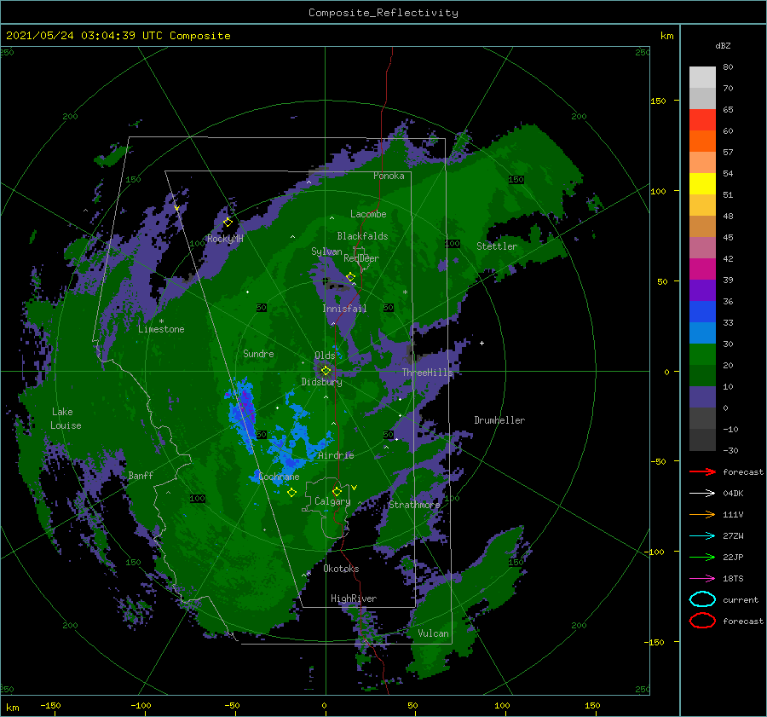Click the 27ZW legend label
Viewport: 767px width, 717px height.
click(733, 536)
